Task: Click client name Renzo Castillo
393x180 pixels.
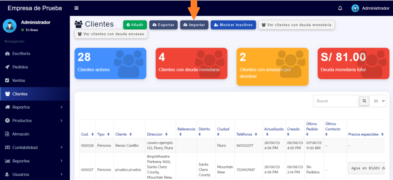Action: click(x=127, y=145)
